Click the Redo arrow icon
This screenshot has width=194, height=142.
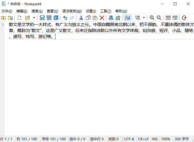coord(72,18)
